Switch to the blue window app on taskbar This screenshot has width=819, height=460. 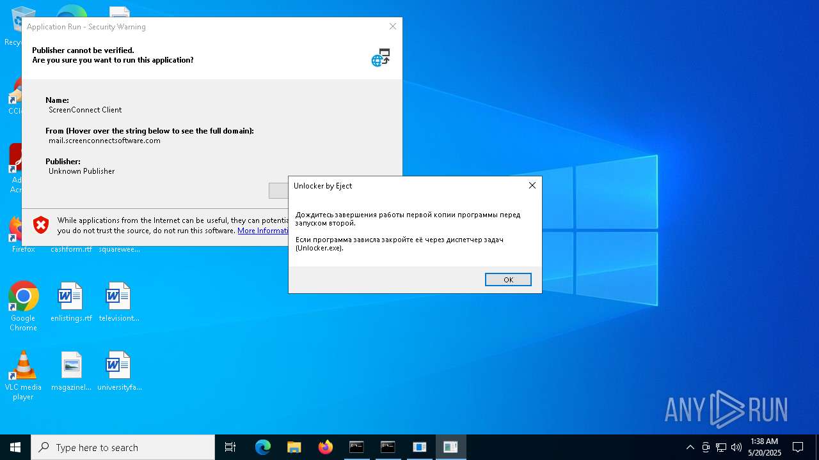pyautogui.click(x=419, y=447)
